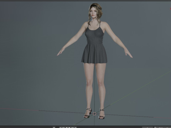
Task: Start forward animation playback
Action: pyautogui.click(x=69, y=128)
